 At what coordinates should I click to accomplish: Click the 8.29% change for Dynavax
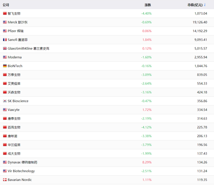coord(147,162)
